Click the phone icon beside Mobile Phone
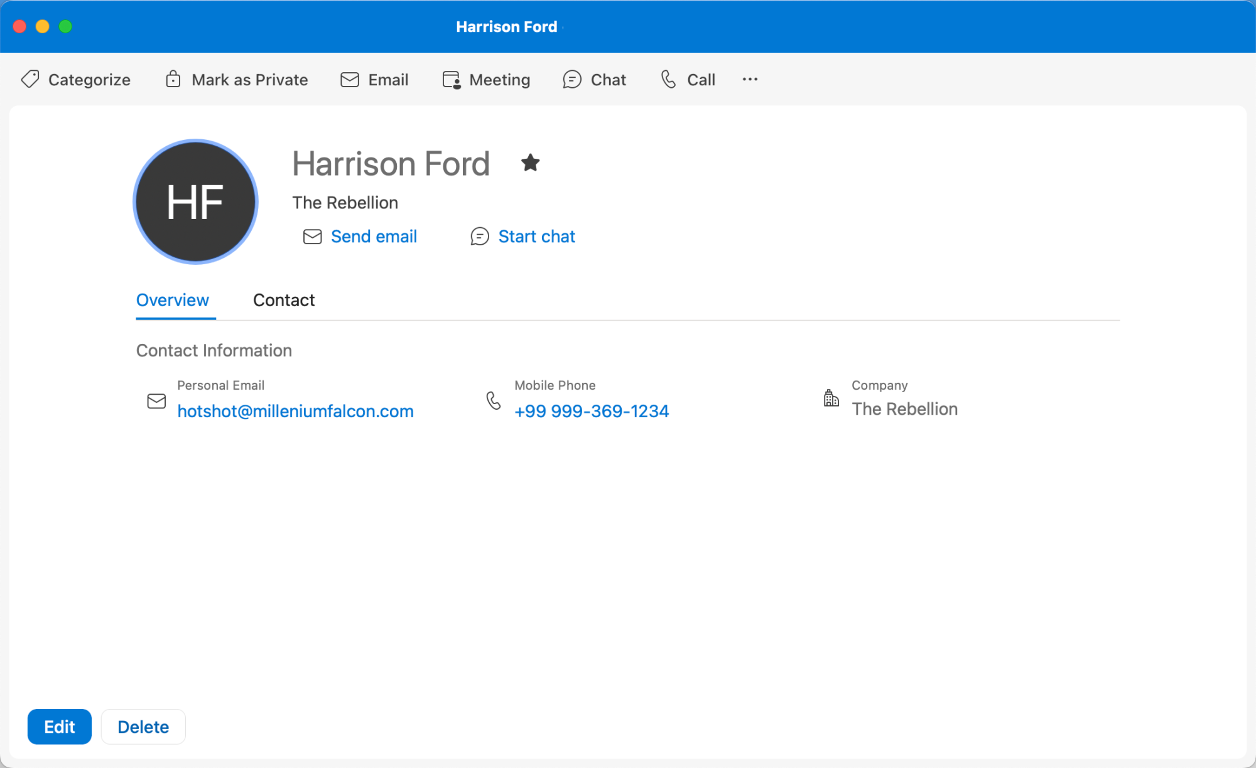The image size is (1256, 768). tap(494, 400)
